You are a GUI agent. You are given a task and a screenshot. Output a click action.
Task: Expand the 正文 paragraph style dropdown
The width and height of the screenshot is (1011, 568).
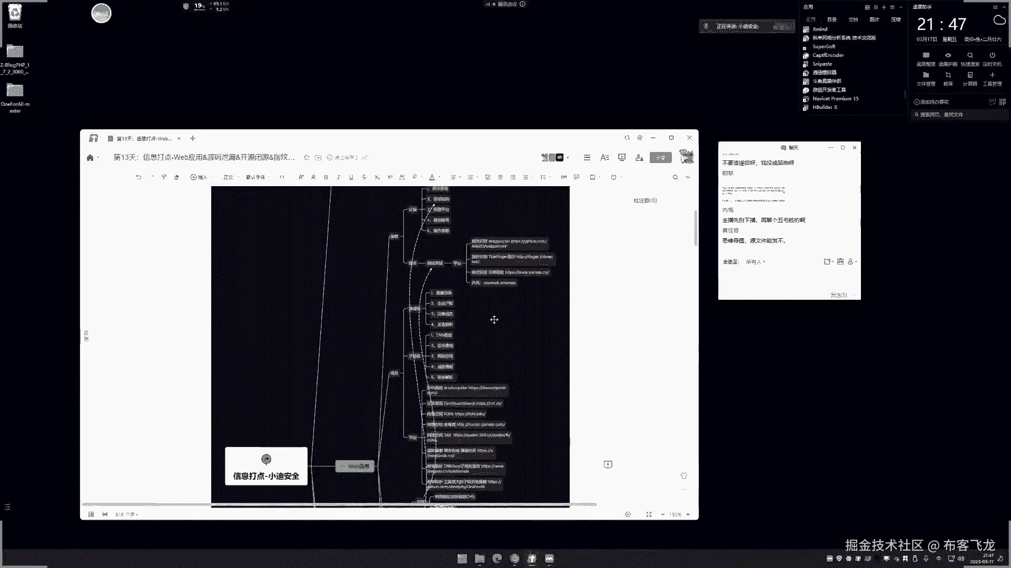pos(229,177)
